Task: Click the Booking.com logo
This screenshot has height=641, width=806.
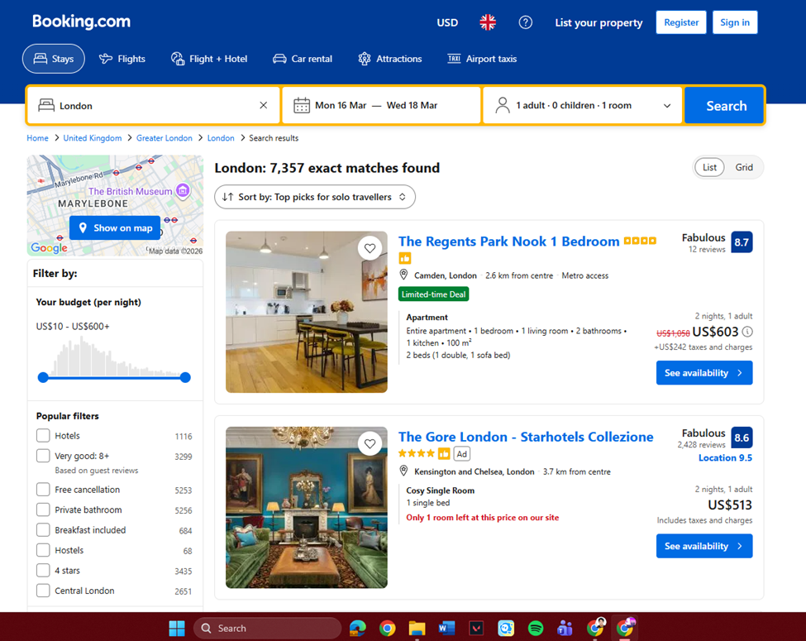Action: tap(81, 22)
